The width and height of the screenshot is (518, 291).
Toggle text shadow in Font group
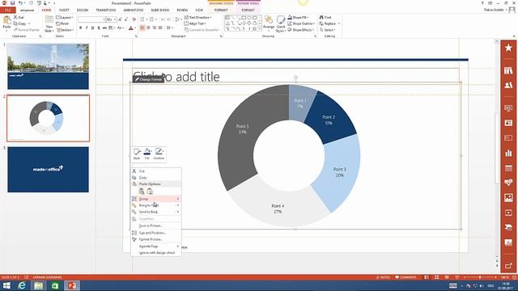(x=99, y=28)
